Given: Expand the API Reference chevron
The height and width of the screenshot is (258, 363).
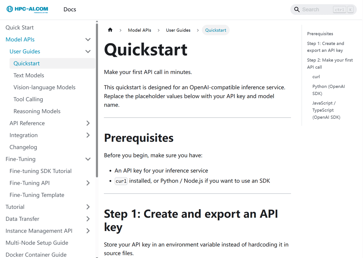Looking at the screenshot, I should 88,123.
